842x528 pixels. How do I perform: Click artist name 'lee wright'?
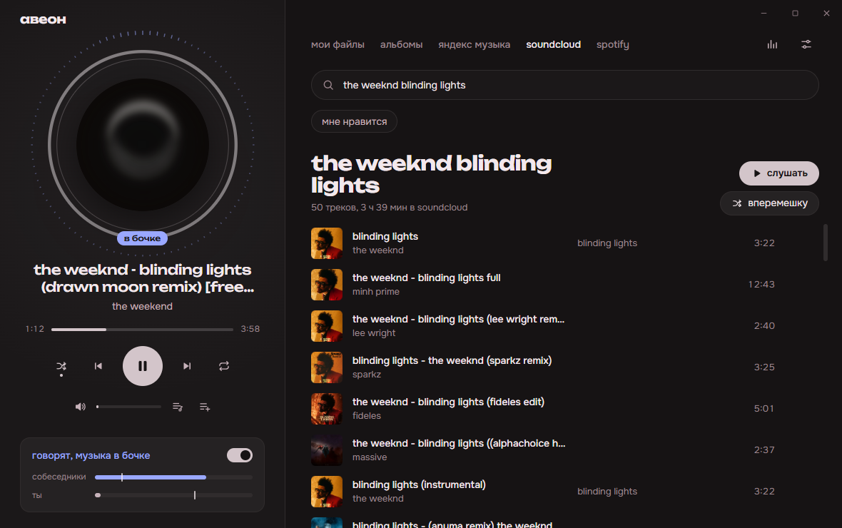374,333
